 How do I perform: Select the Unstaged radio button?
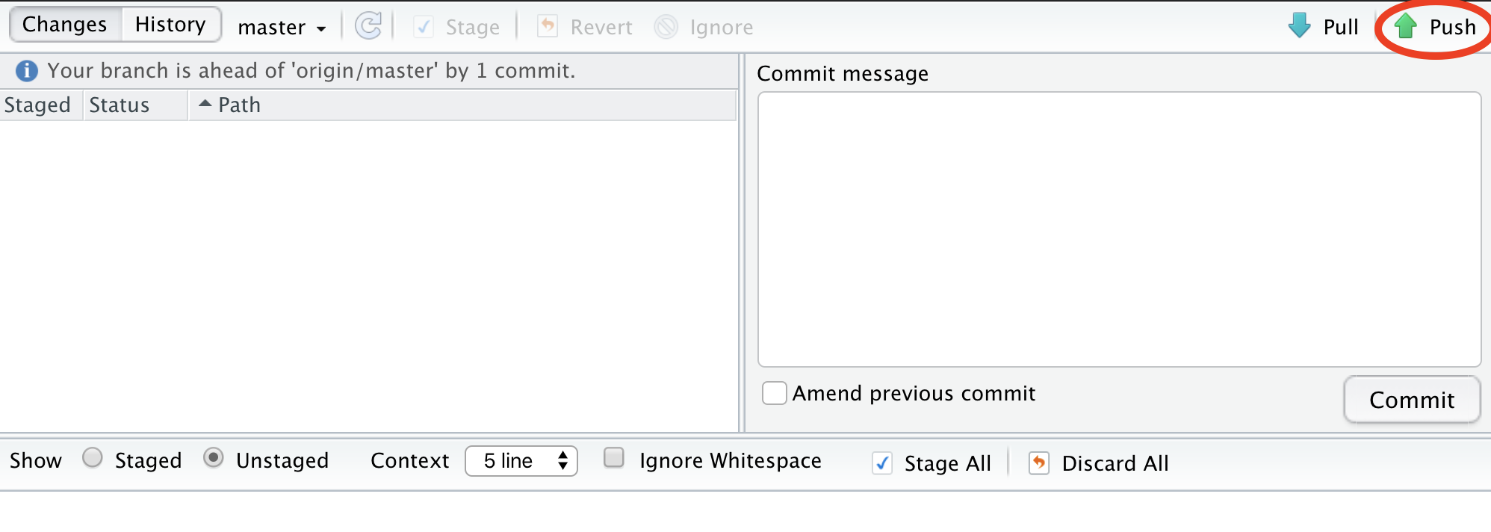point(214,457)
